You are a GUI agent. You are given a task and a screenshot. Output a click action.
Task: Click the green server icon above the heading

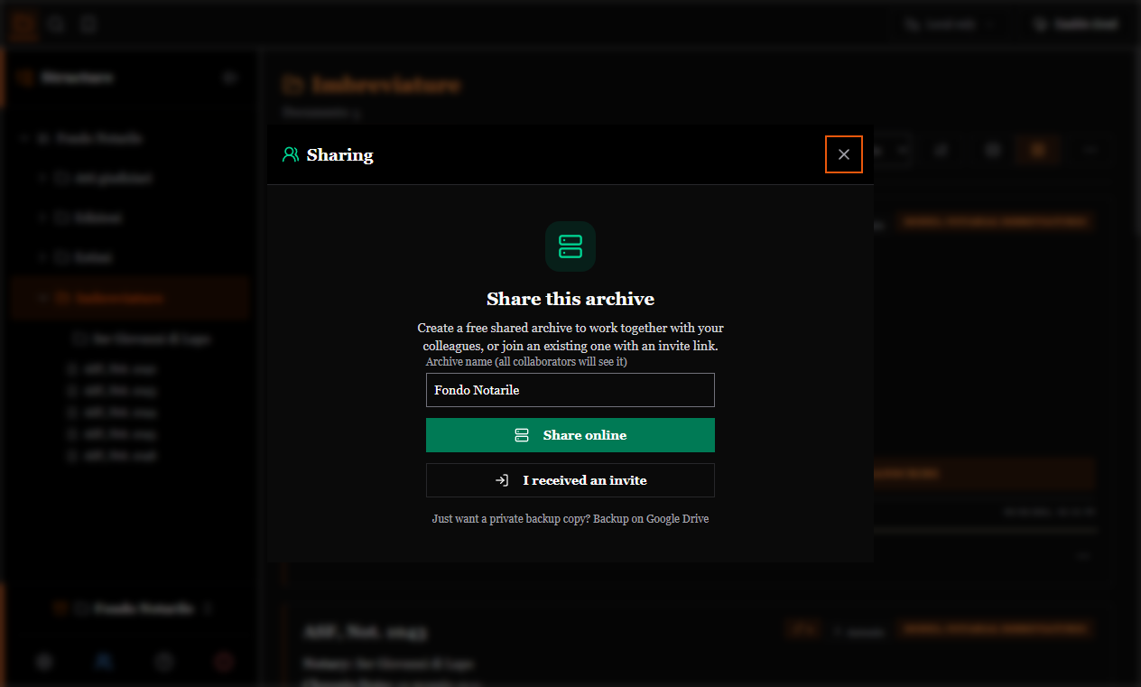click(x=570, y=246)
